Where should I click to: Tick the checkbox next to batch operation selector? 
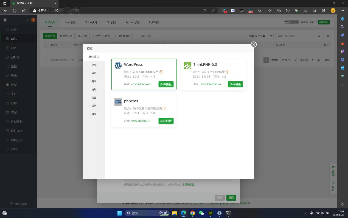46,60
